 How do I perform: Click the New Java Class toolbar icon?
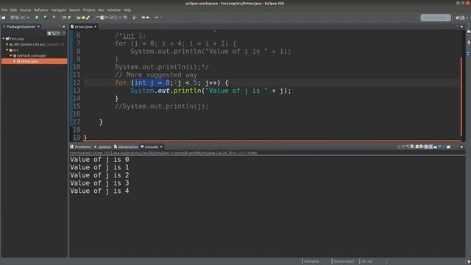(x=69, y=18)
